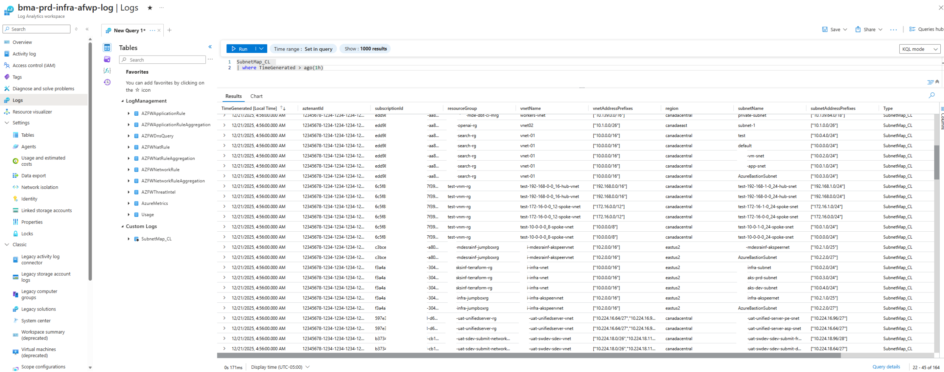Open the KQL mode dropdown

pyautogui.click(x=920, y=49)
